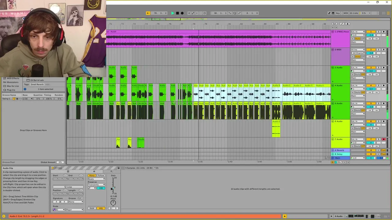Screen dimensions: 392x220
Task: Select Max for Live in browser
Action: 13,86
